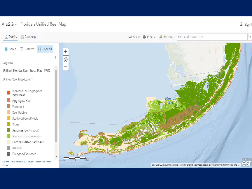The height and width of the screenshot is (189, 252).
Task: Open the Basemap gallery
Action: coord(28,37)
